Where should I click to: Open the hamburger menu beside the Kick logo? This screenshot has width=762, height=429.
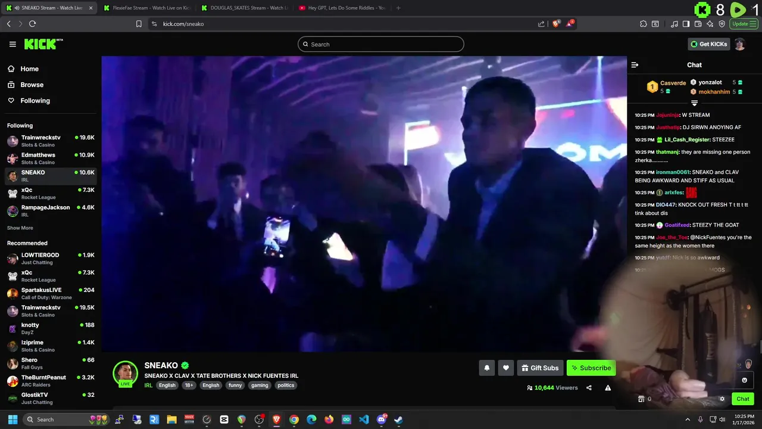[13, 44]
